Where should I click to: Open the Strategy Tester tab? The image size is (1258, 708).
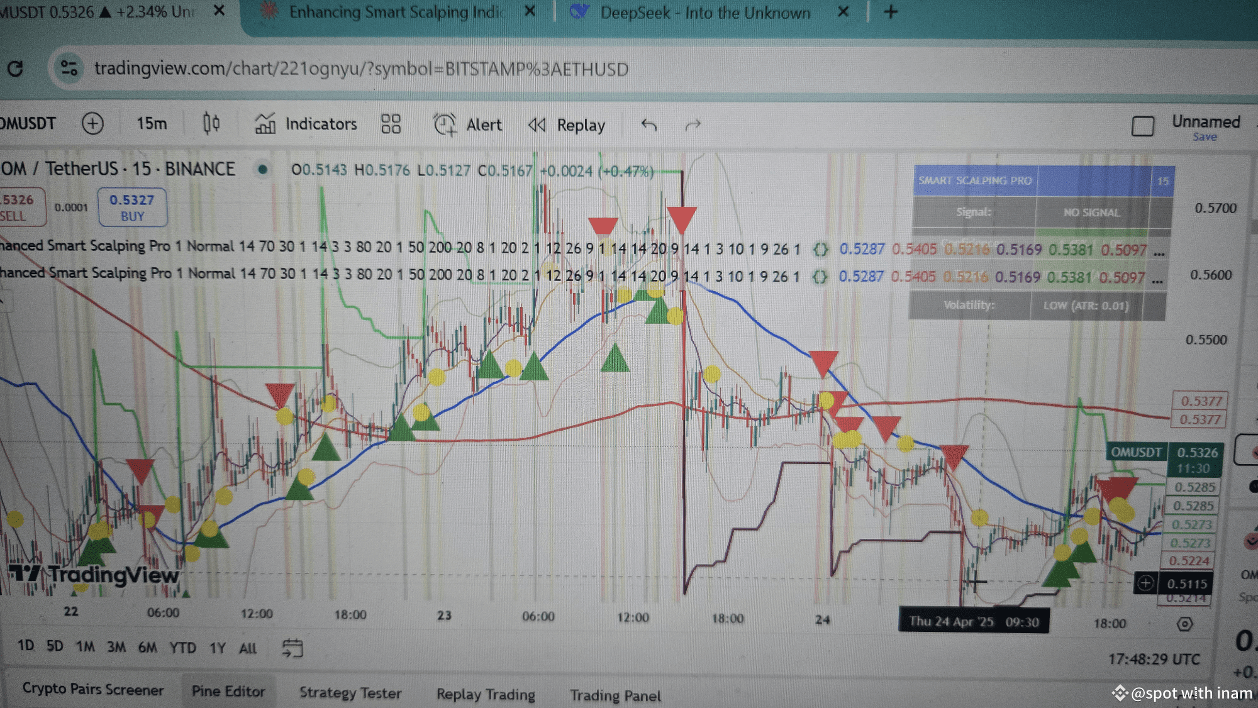[x=350, y=692]
